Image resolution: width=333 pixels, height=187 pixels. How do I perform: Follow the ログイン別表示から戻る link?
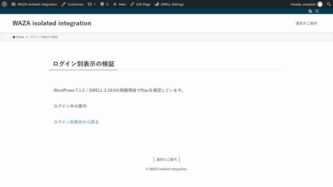click(76, 122)
